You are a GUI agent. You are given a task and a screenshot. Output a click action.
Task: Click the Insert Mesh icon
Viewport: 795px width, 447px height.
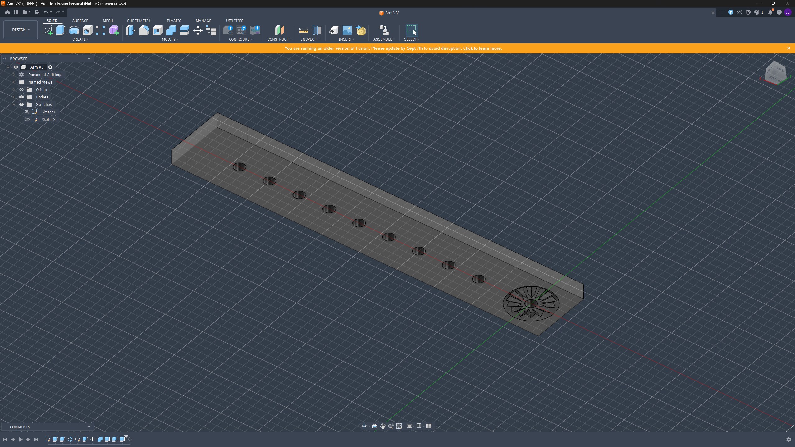click(x=361, y=30)
